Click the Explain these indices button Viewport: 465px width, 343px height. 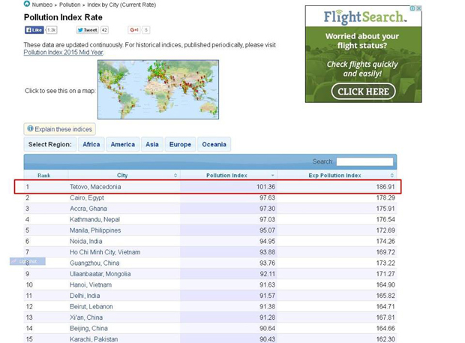tap(59, 129)
